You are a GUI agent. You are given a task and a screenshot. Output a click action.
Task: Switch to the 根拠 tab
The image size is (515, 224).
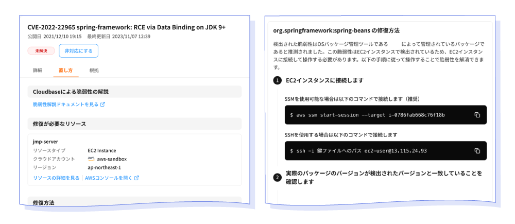click(94, 70)
